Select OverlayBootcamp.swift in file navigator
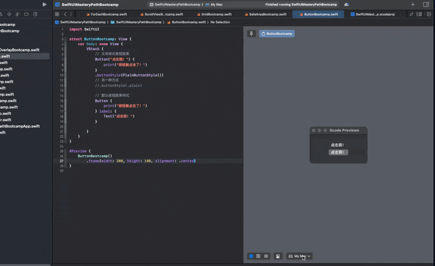The width and height of the screenshot is (435, 266). click(x=20, y=50)
